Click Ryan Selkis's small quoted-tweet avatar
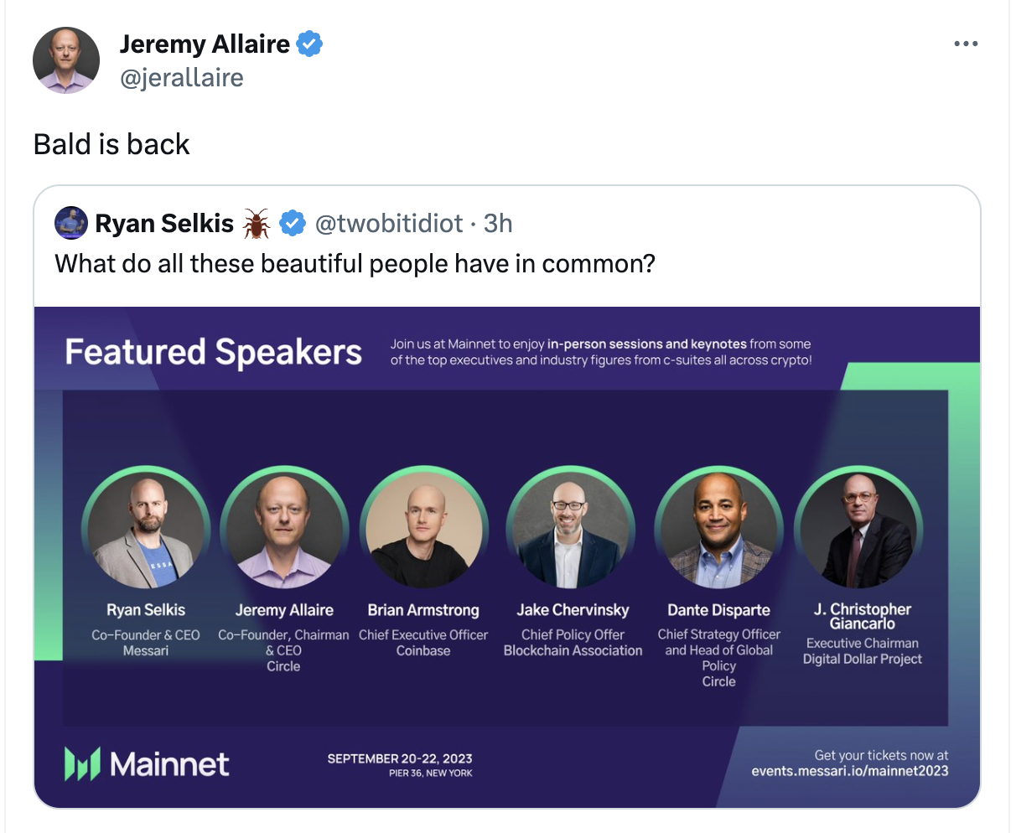Screen dimensions: 1016x833 click(71, 223)
